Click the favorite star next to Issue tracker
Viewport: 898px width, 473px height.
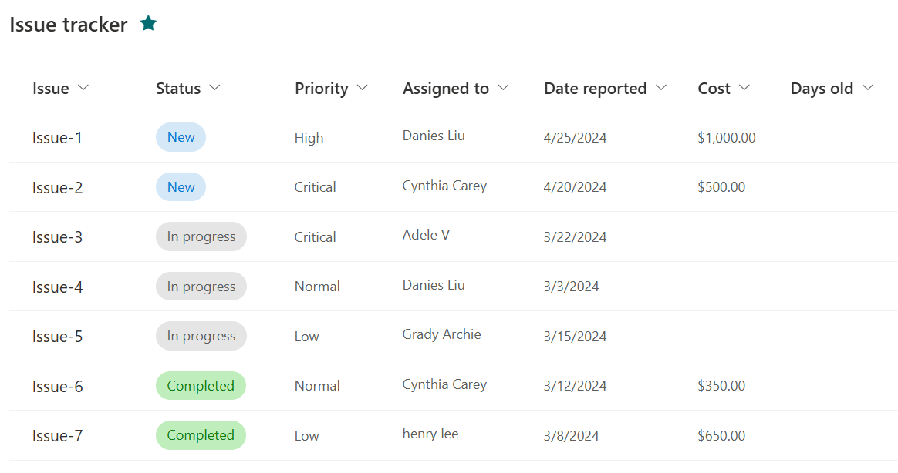(148, 23)
